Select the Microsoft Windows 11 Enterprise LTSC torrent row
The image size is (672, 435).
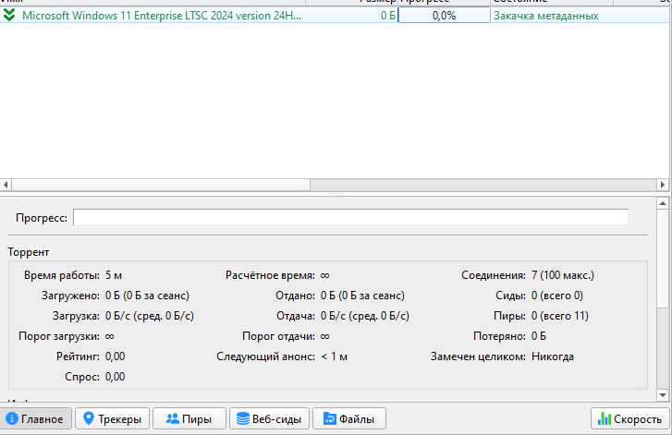click(335, 16)
